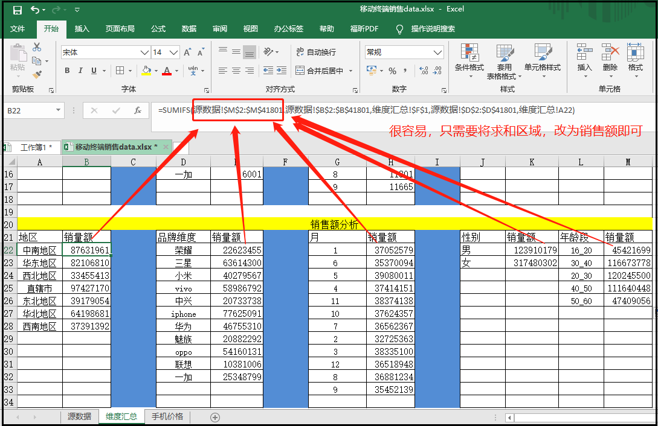Open the 文件 (File) menu
The width and height of the screenshot is (658, 426).
pos(18,29)
